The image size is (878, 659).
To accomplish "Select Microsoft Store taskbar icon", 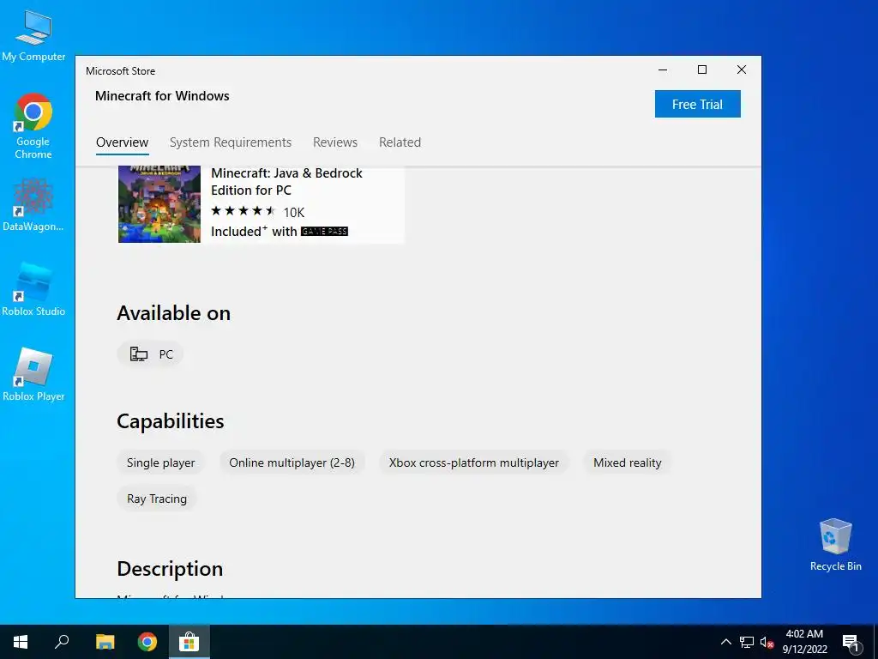I will [189, 642].
